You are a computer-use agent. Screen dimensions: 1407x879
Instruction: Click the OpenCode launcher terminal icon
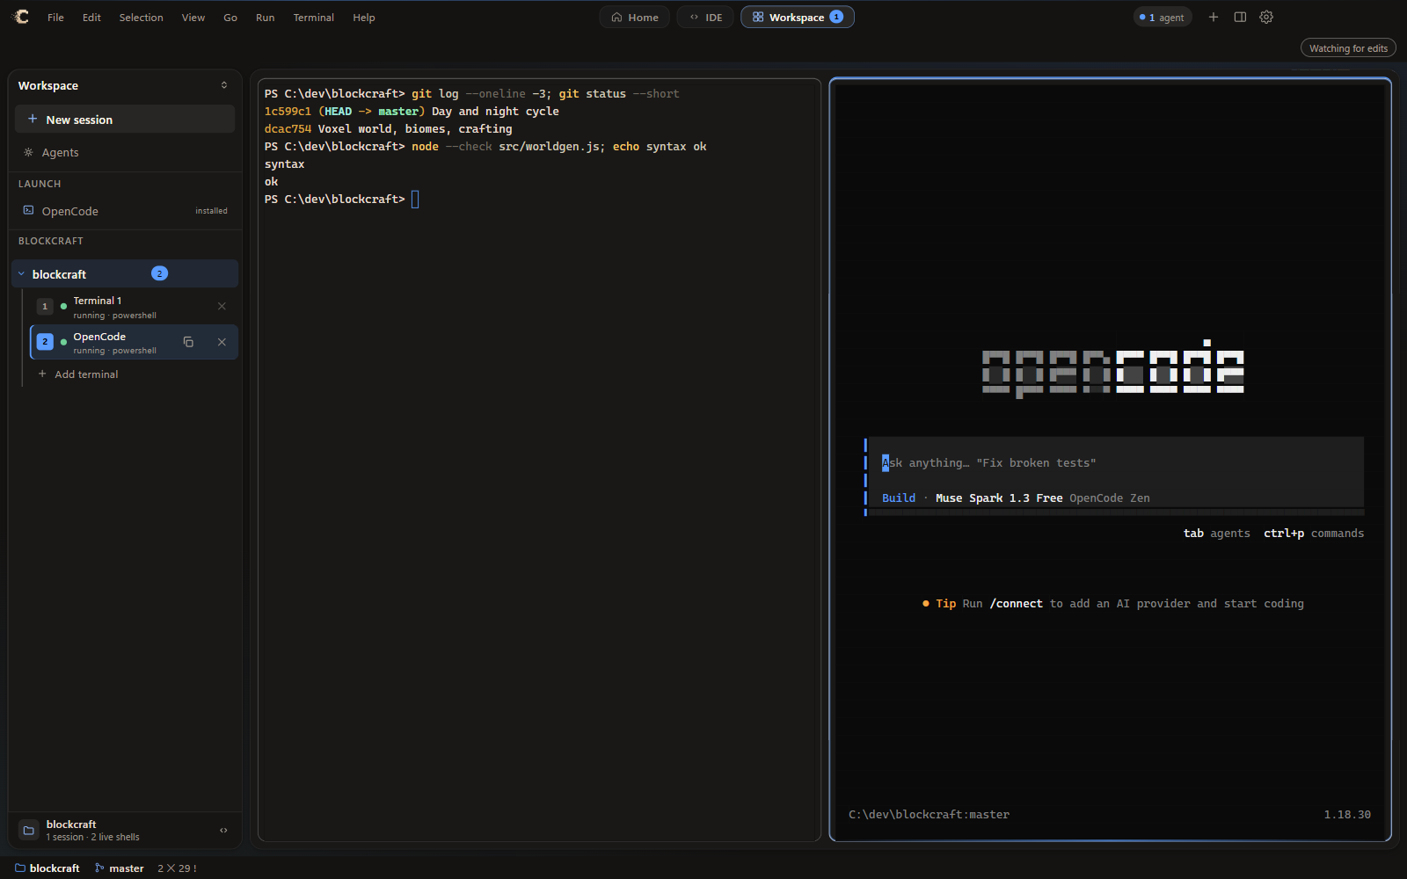coord(28,211)
